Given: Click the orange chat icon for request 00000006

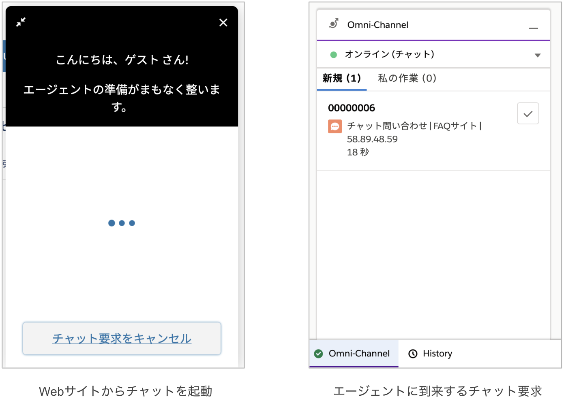Looking at the screenshot, I should (335, 126).
